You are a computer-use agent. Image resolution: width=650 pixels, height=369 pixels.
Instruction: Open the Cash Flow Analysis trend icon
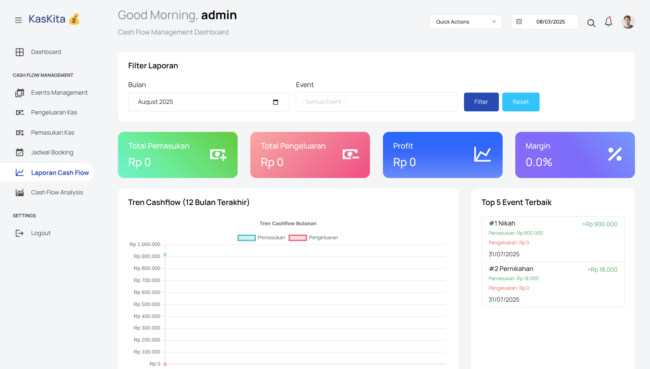19,192
